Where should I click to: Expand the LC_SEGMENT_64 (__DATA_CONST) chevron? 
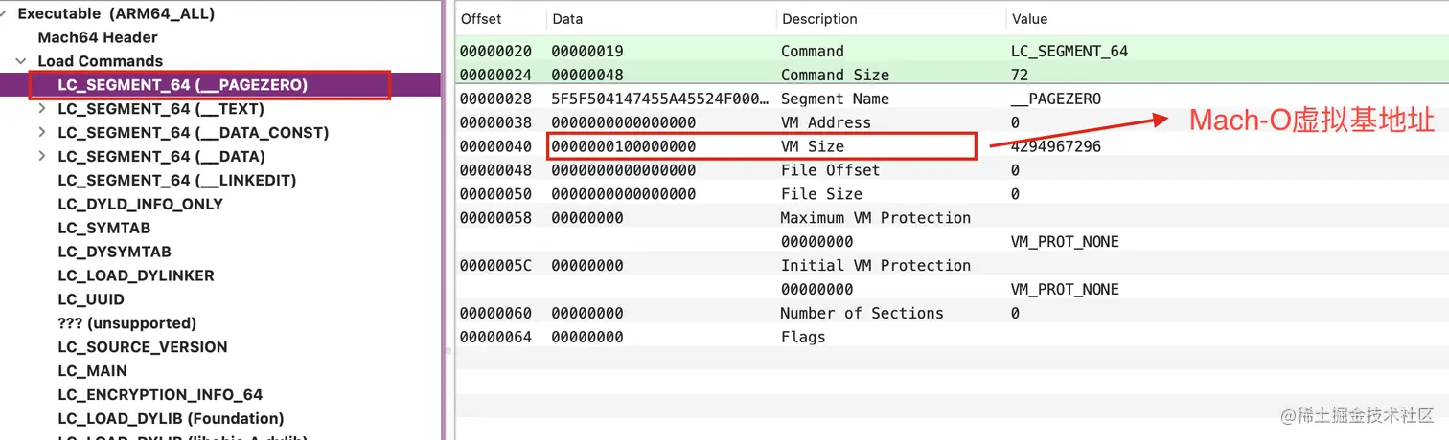point(41,133)
